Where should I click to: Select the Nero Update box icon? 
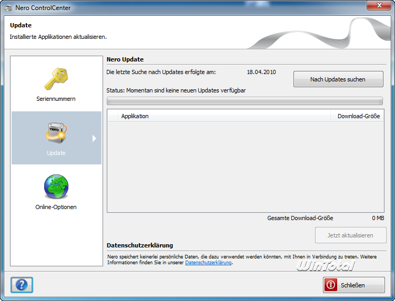(x=56, y=133)
